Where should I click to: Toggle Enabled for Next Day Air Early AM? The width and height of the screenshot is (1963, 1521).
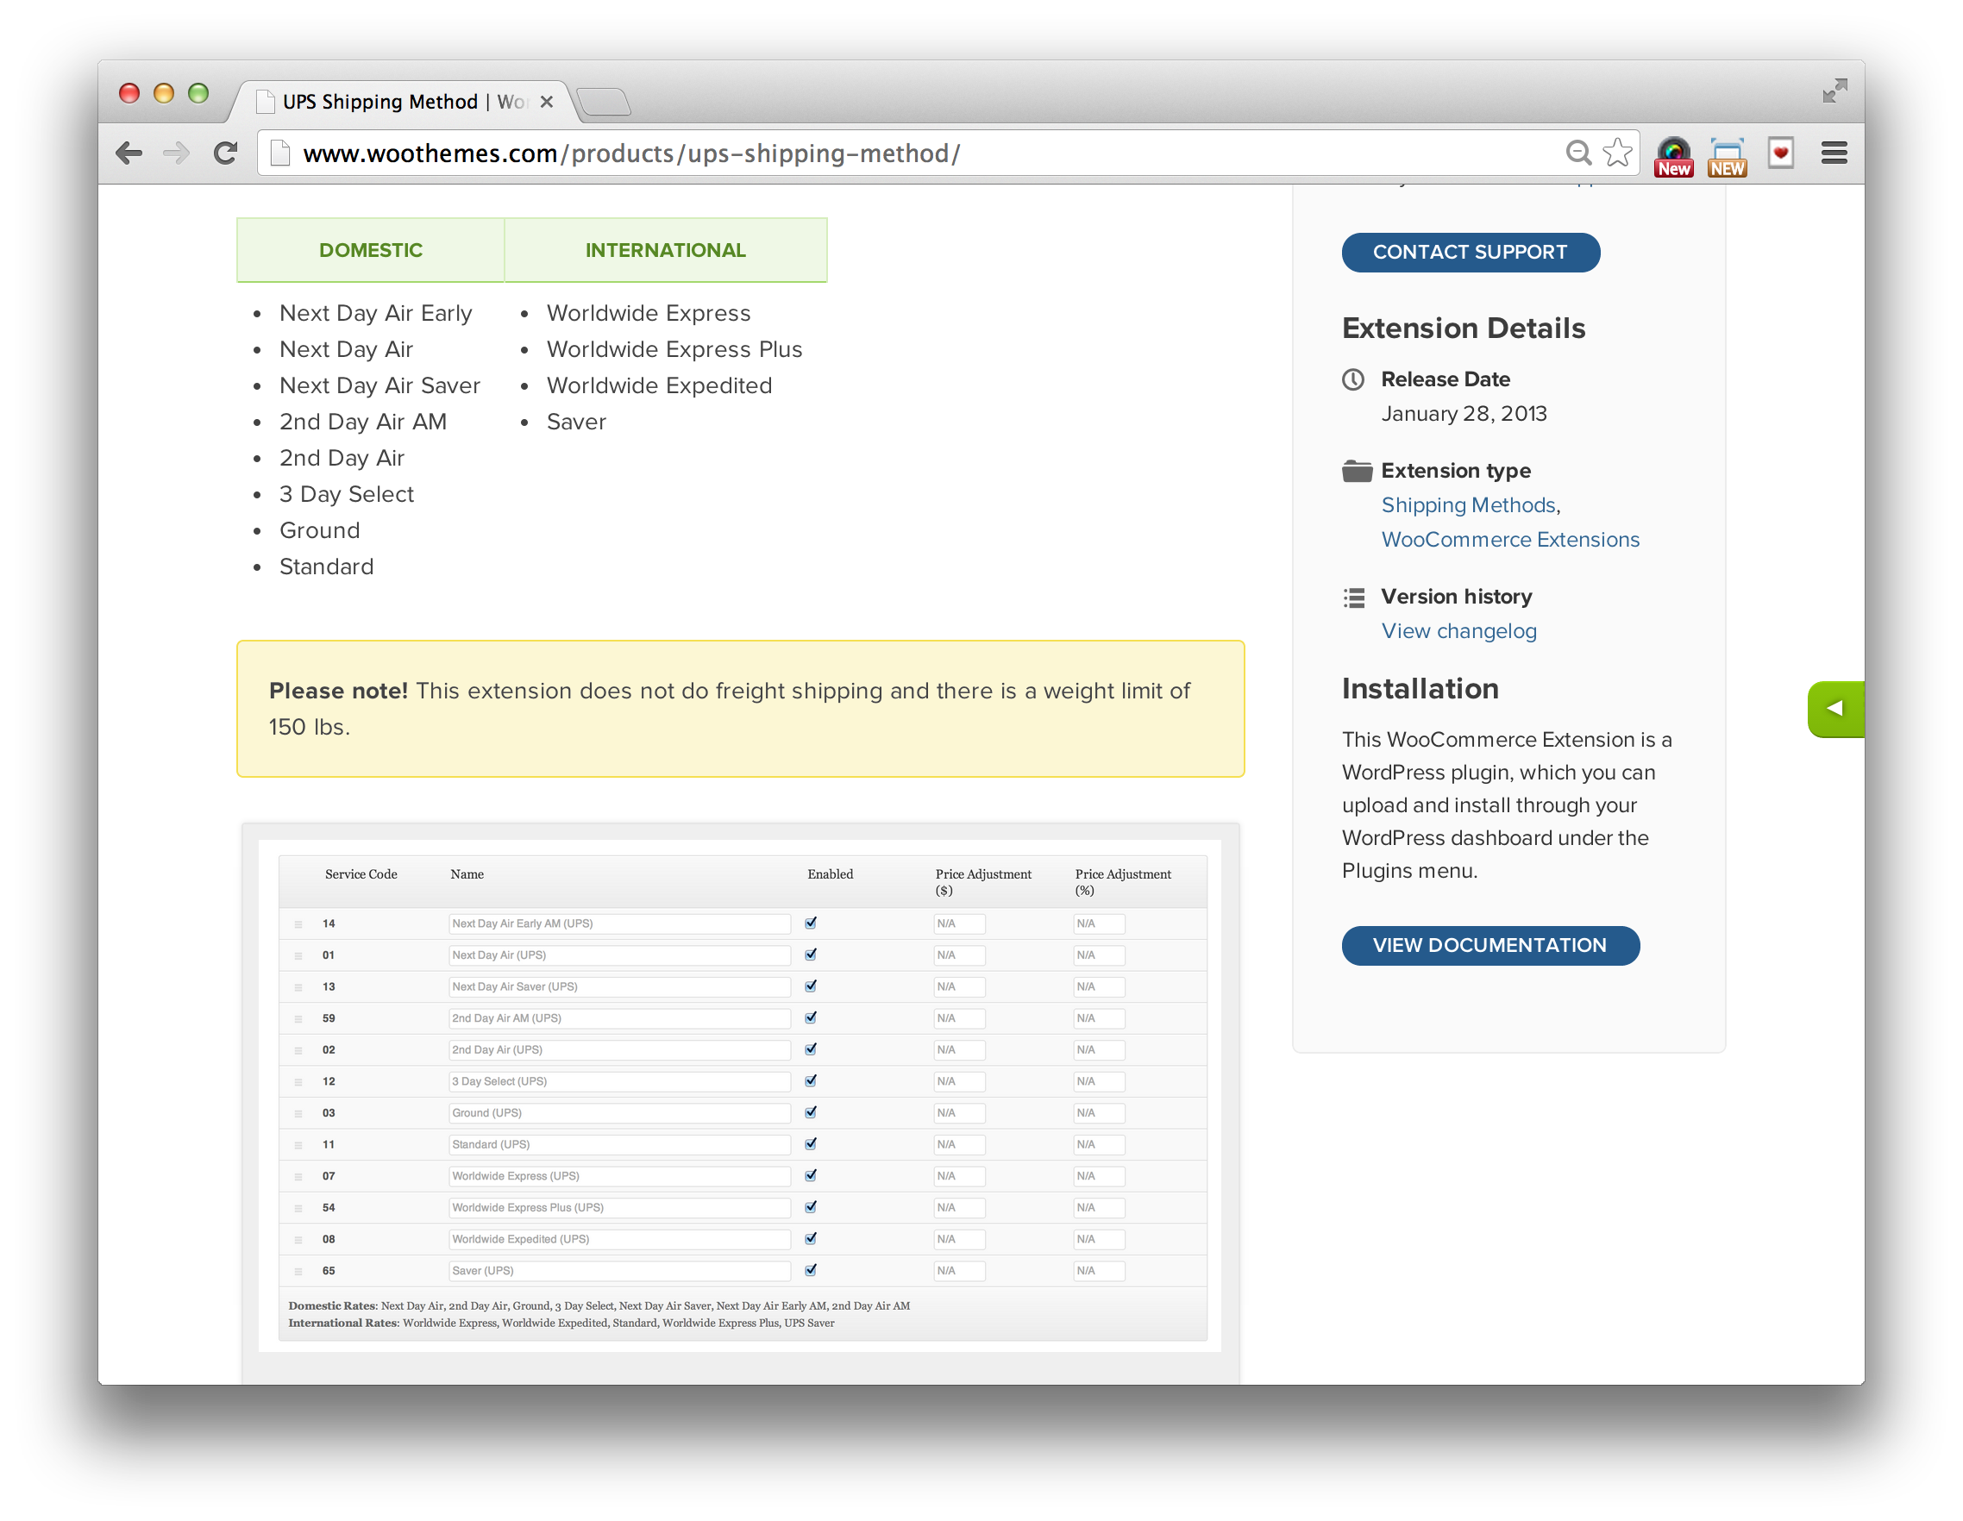[x=811, y=923]
